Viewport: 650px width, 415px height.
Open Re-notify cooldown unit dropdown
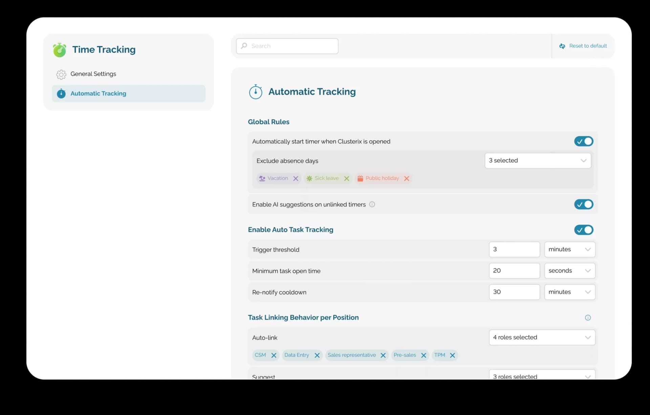570,292
